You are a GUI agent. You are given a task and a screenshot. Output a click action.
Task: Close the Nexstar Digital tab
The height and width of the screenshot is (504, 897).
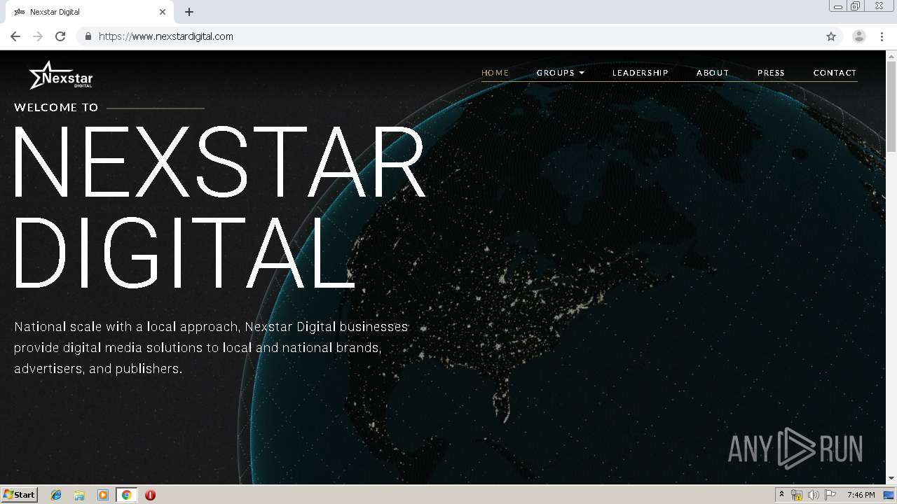tap(163, 12)
